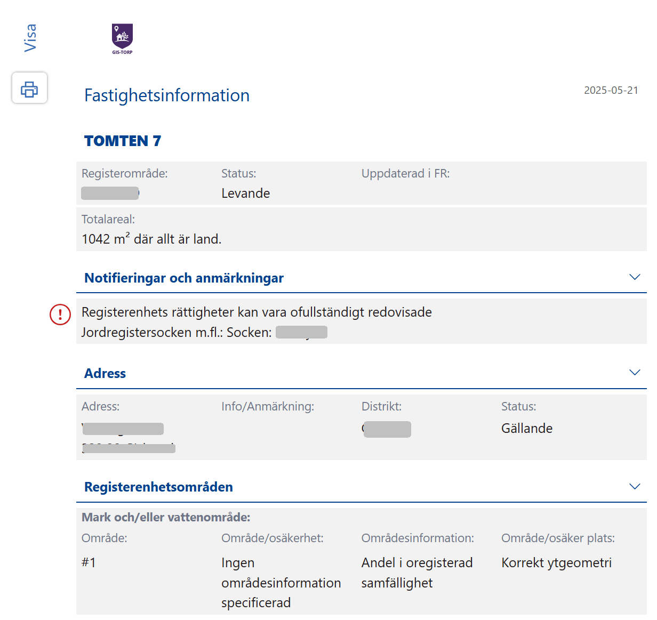
Task: Click the GIS-TORP shield logo
Action: click(x=122, y=37)
